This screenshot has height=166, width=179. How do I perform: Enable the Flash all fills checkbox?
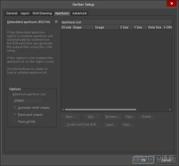(x=15, y=122)
